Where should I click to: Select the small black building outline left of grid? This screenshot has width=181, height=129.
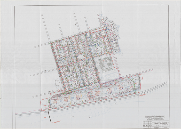click(57, 83)
